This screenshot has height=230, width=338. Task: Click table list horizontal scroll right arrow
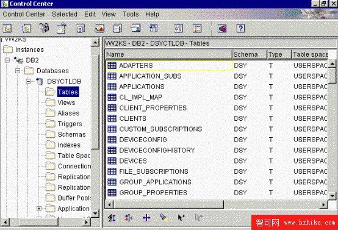(324, 204)
